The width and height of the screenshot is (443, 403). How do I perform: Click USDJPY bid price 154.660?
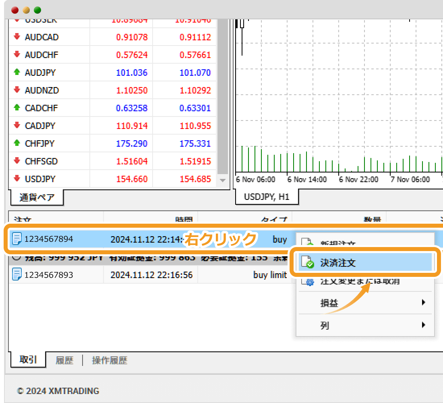tap(132, 179)
